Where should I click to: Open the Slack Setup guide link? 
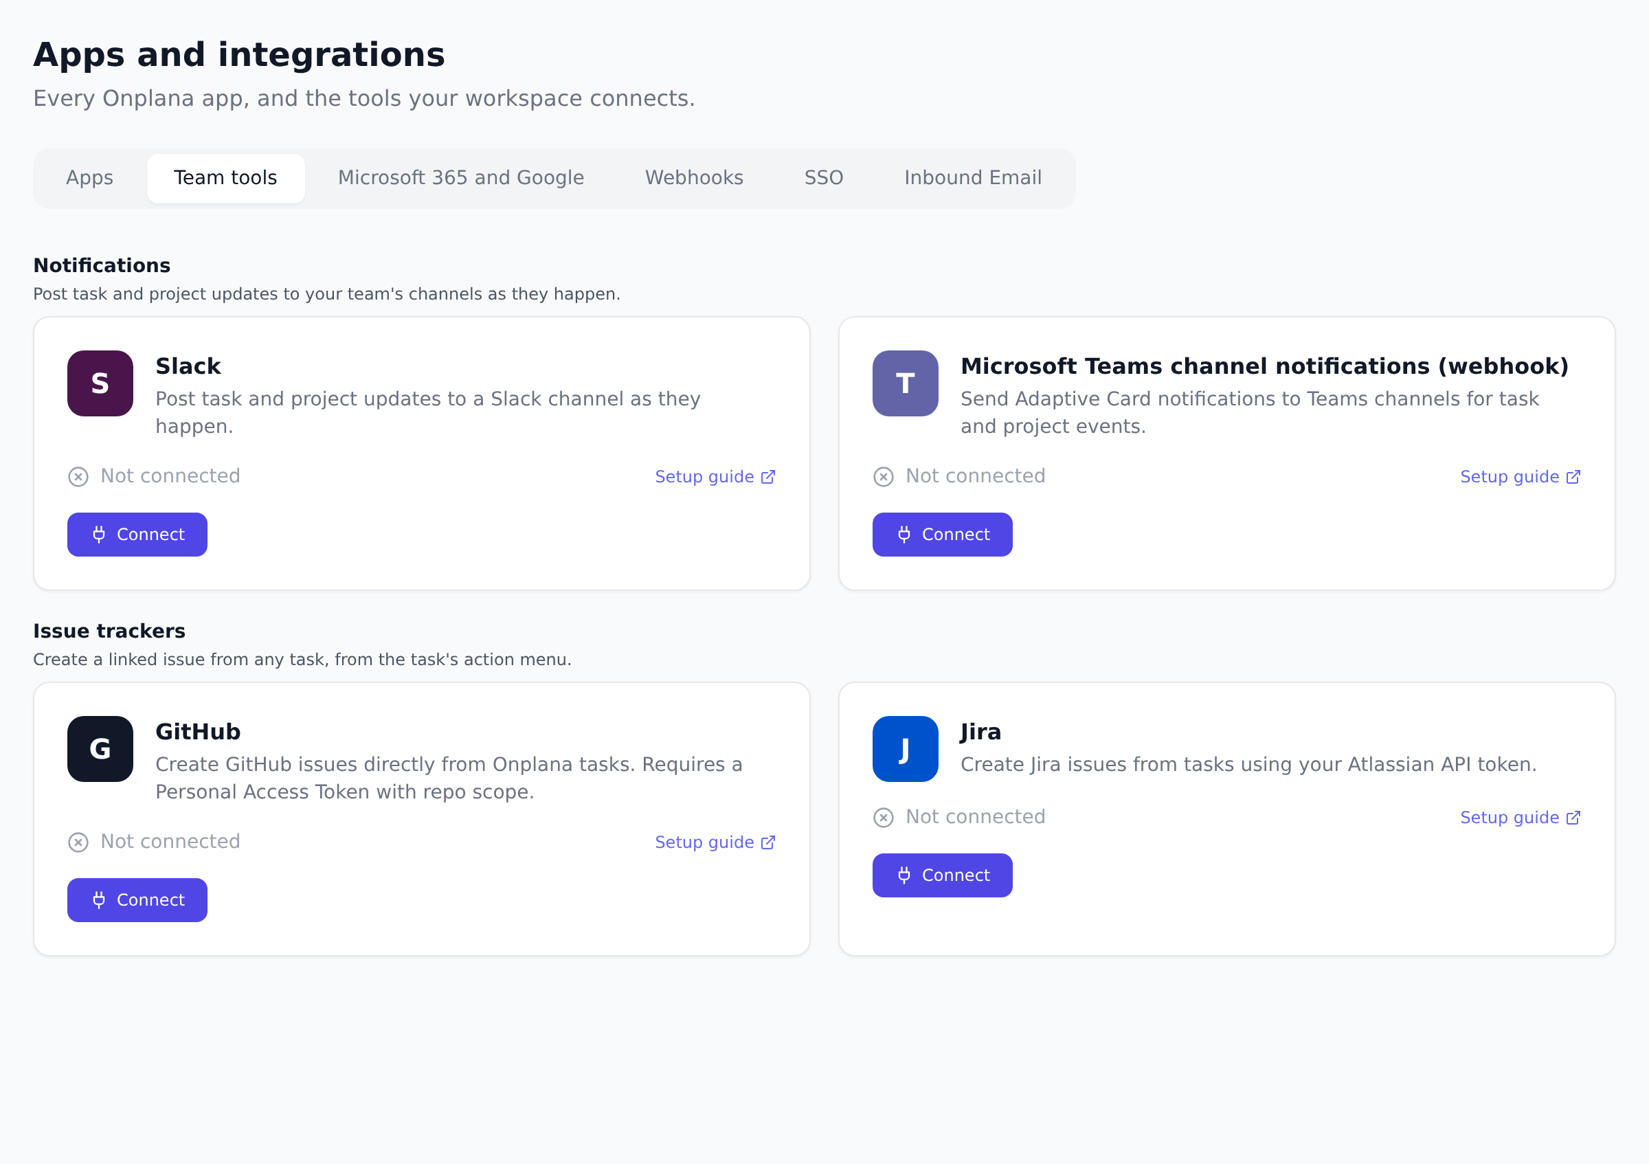pyautogui.click(x=715, y=477)
